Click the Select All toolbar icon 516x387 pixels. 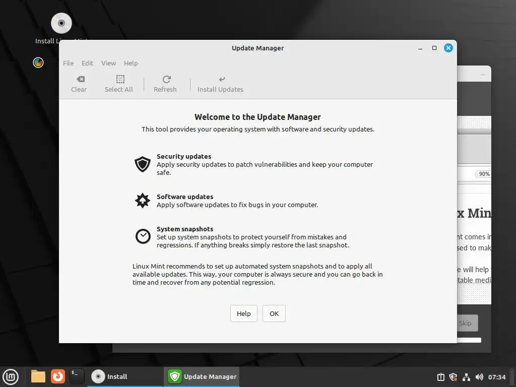coord(120,79)
